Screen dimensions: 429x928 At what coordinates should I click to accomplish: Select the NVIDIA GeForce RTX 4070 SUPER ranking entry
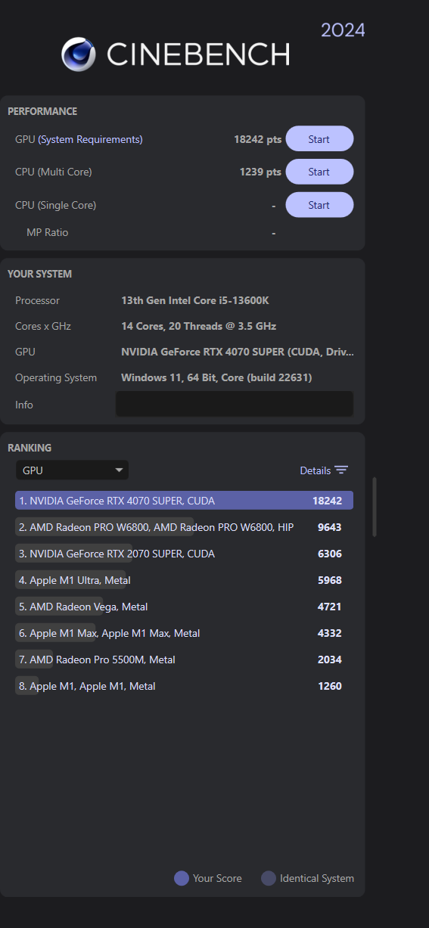[184, 501]
